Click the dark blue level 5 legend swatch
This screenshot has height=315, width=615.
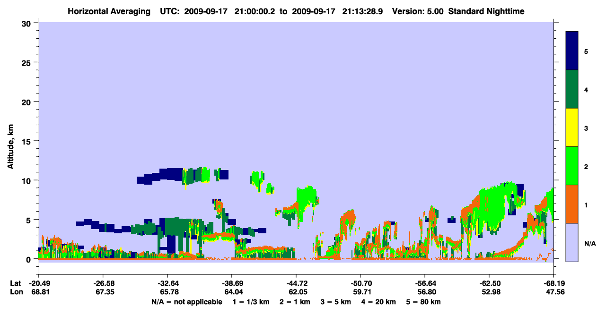(x=572, y=51)
